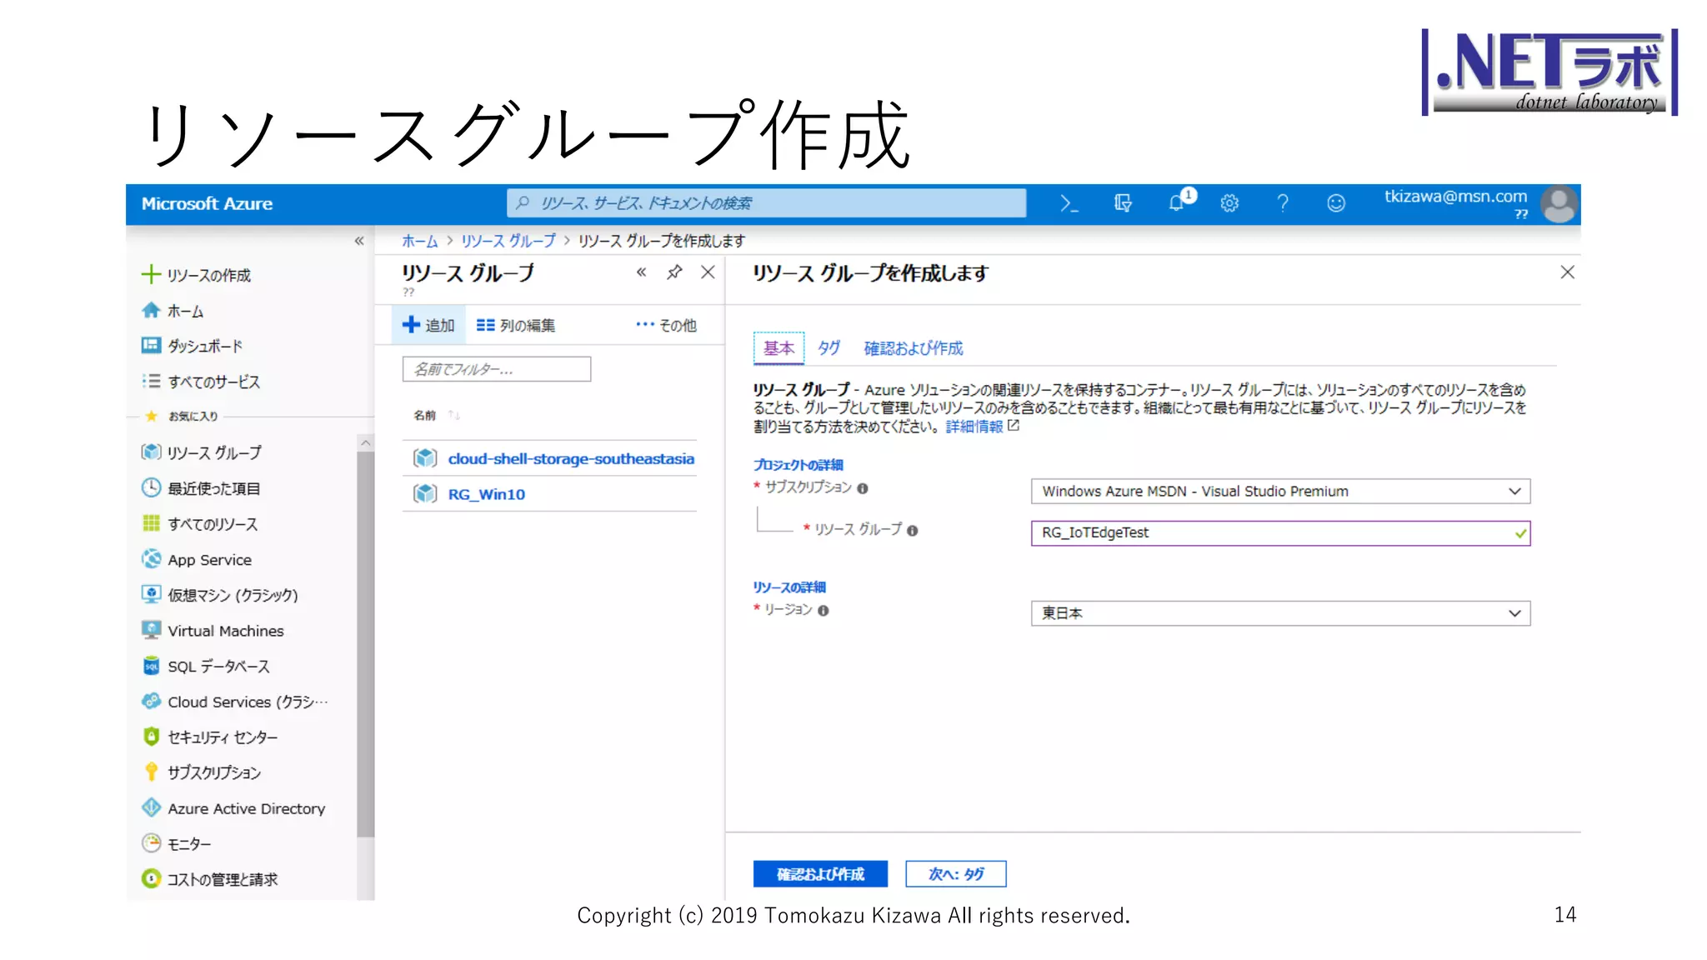The width and height of the screenshot is (1707, 960).
Task: Click the filter-by-name input field
Action: coord(497,369)
